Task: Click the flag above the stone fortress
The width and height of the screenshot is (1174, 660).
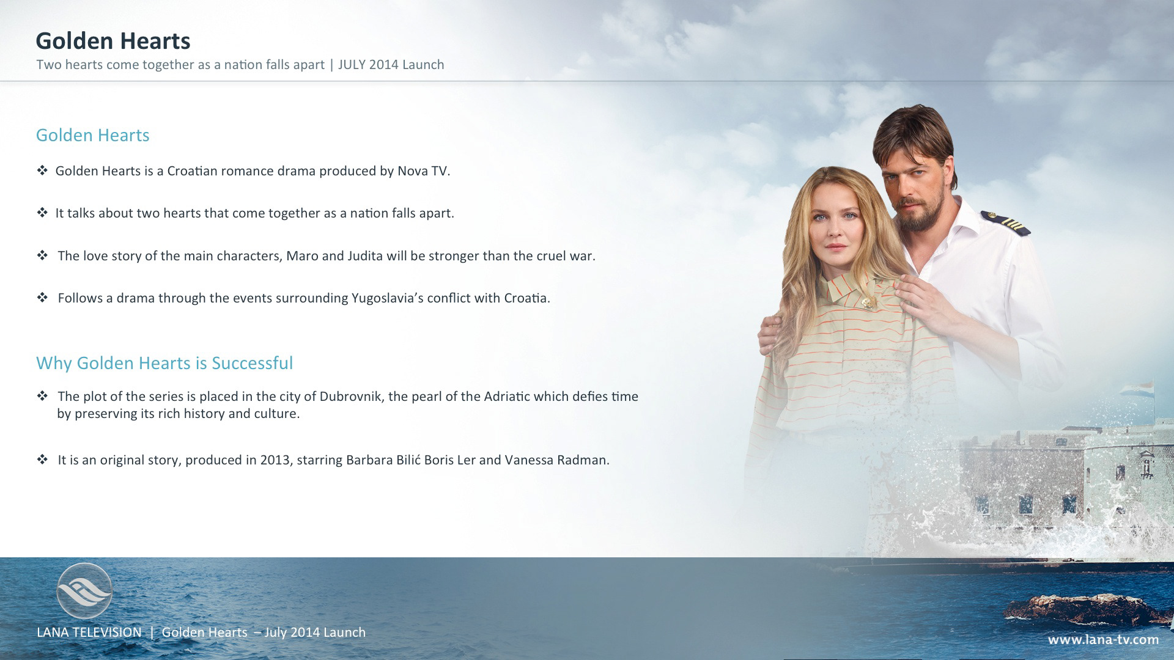Action: point(1137,390)
